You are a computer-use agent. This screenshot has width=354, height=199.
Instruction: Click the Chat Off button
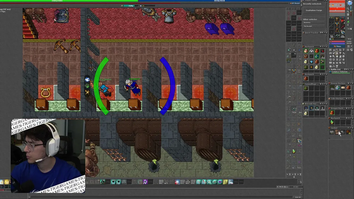[x=298, y=197]
